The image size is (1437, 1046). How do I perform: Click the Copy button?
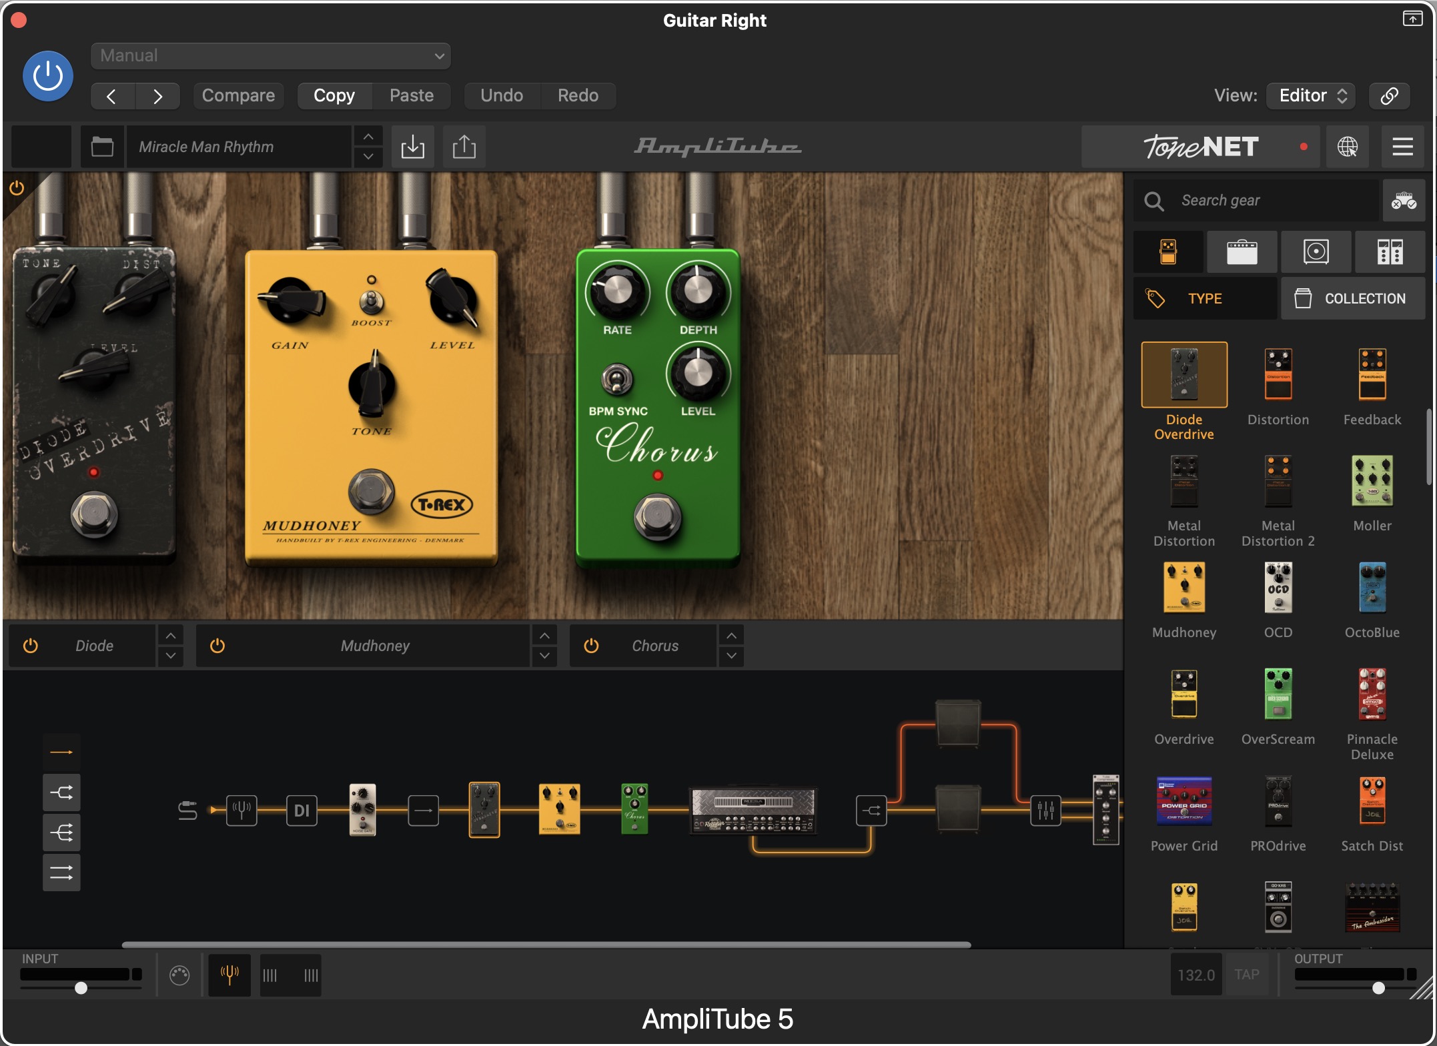(x=334, y=95)
